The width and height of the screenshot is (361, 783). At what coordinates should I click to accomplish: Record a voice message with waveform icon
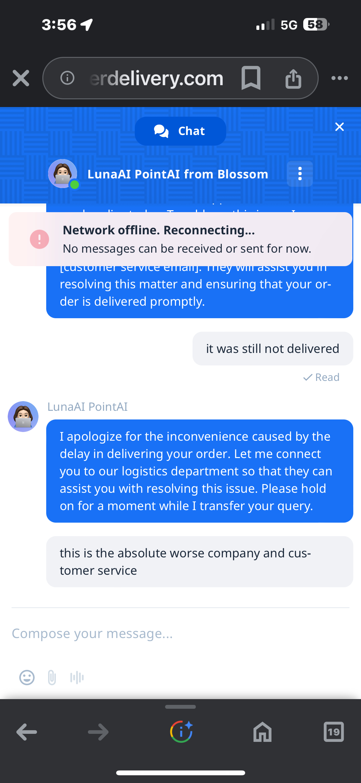point(77,678)
